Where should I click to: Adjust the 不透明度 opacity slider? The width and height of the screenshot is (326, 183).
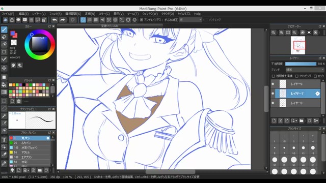[301, 64]
